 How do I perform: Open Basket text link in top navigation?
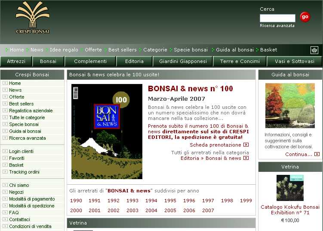click(269, 50)
